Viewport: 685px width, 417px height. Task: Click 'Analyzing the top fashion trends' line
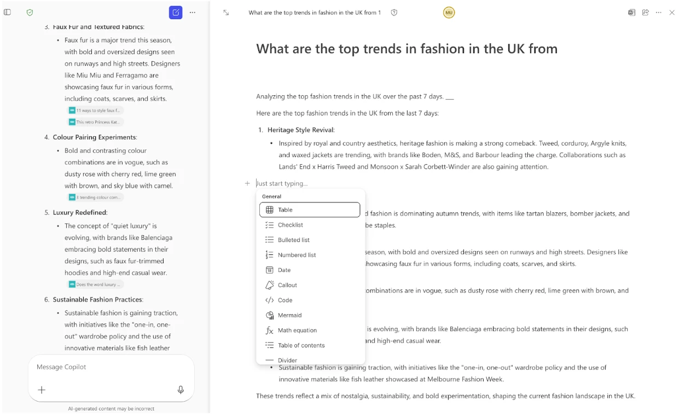(355, 97)
